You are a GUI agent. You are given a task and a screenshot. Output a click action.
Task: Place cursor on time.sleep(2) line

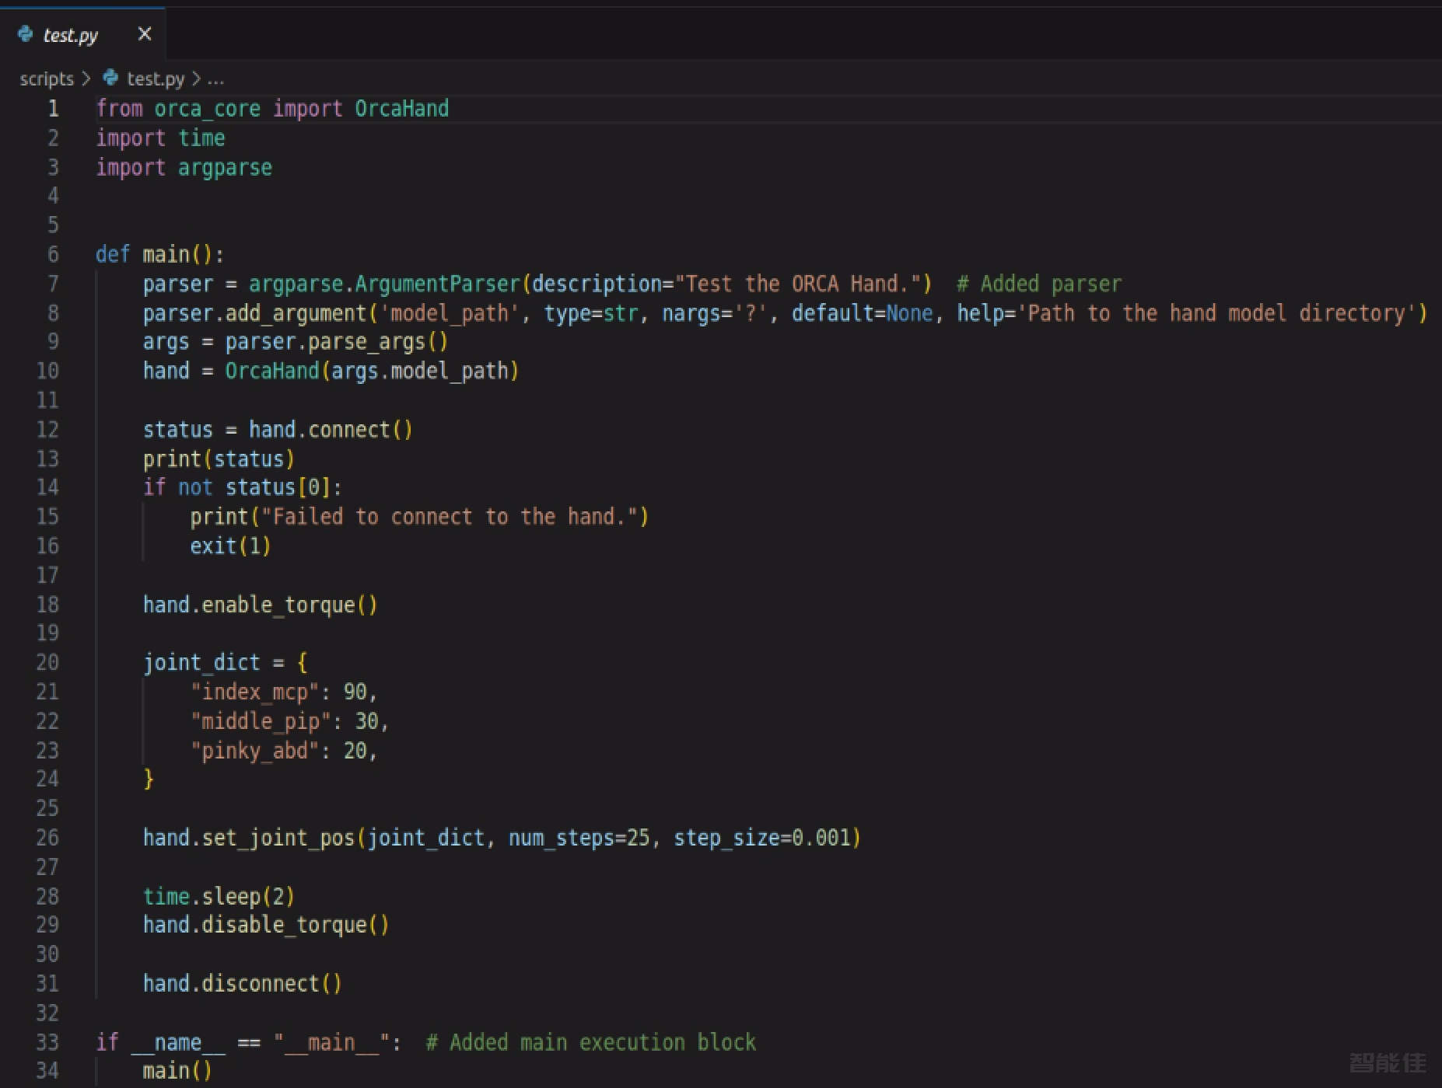pyautogui.click(x=219, y=896)
